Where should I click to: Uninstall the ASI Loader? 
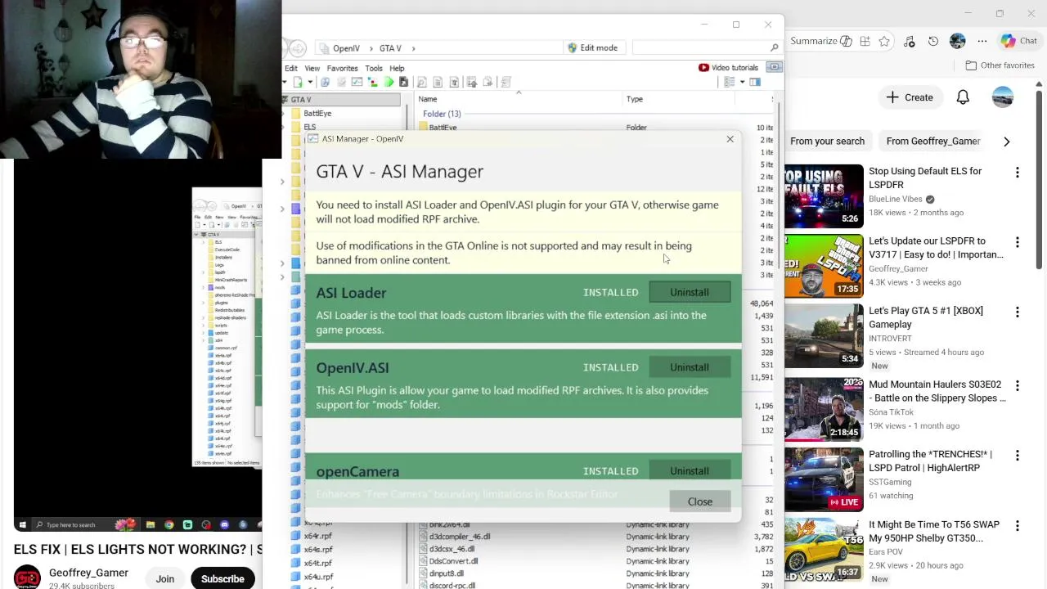(690, 292)
